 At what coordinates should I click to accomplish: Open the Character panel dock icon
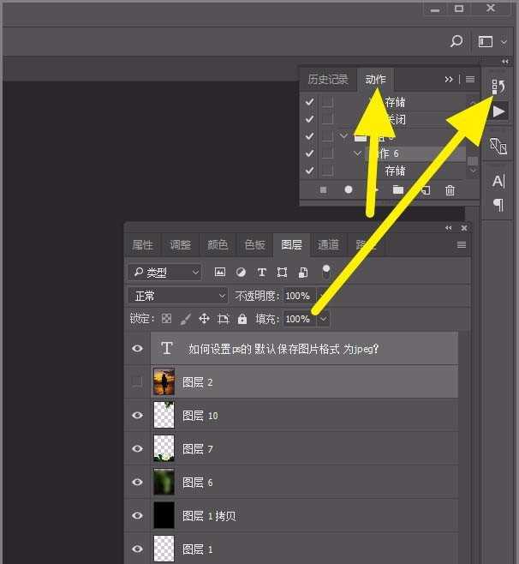[x=498, y=182]
